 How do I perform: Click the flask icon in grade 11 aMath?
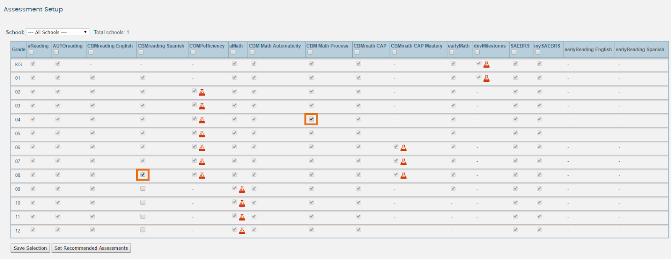242,217
